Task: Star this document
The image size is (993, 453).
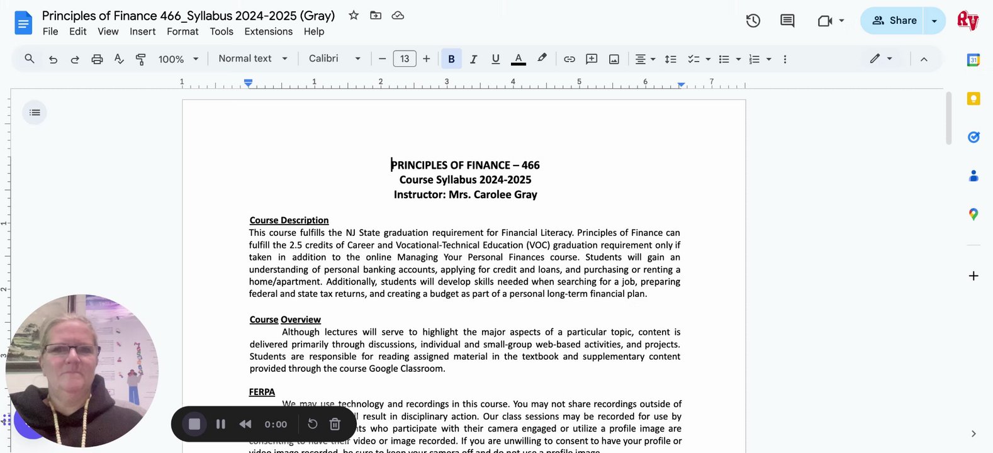Action: (x=354, y=15)
